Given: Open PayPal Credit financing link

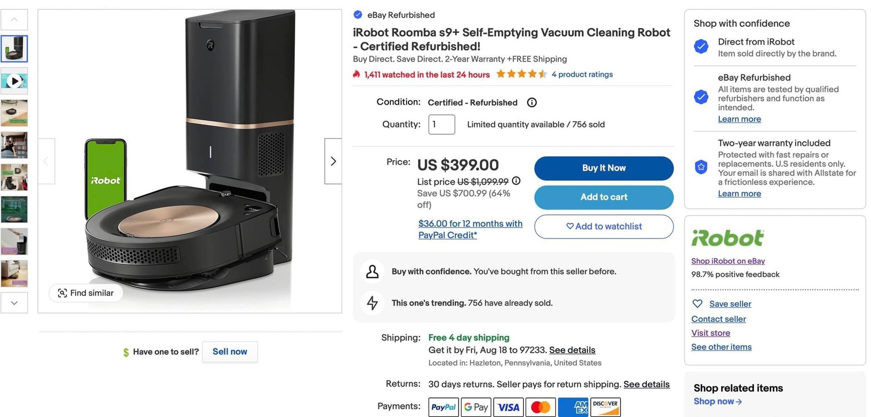Looking at the screenshot, I should (x=470, y=229).
